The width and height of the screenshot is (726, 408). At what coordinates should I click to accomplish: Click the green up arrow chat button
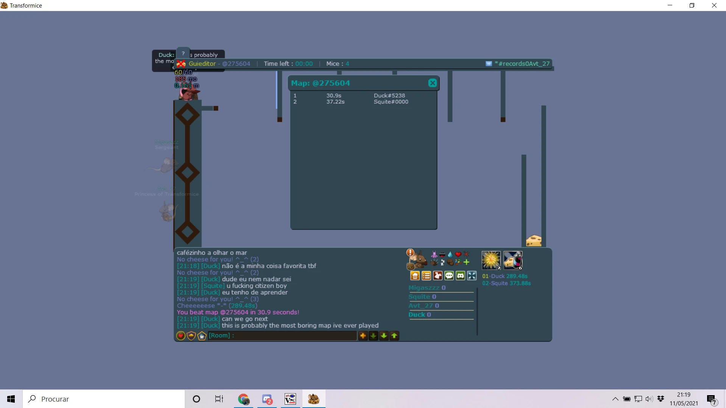point(394,336)
